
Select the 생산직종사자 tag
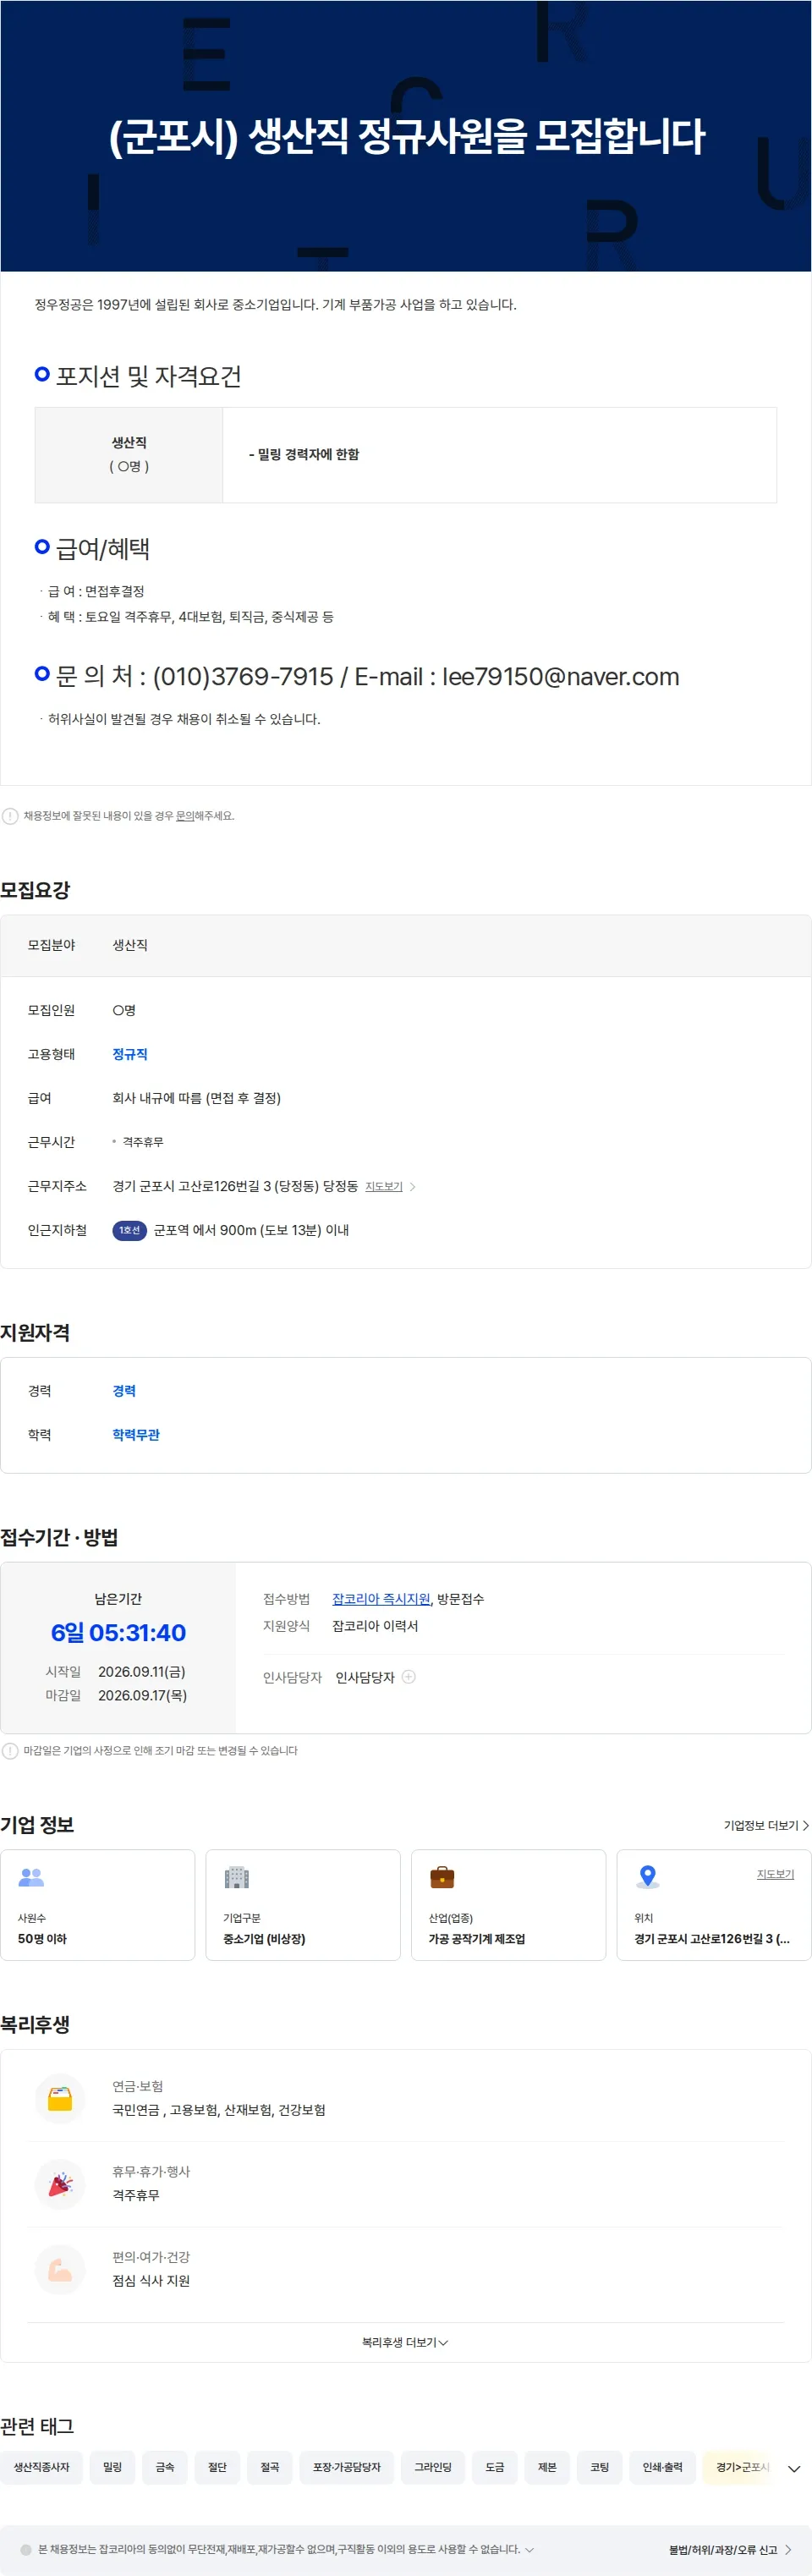pyautogui.click(x=42, y=2467)
